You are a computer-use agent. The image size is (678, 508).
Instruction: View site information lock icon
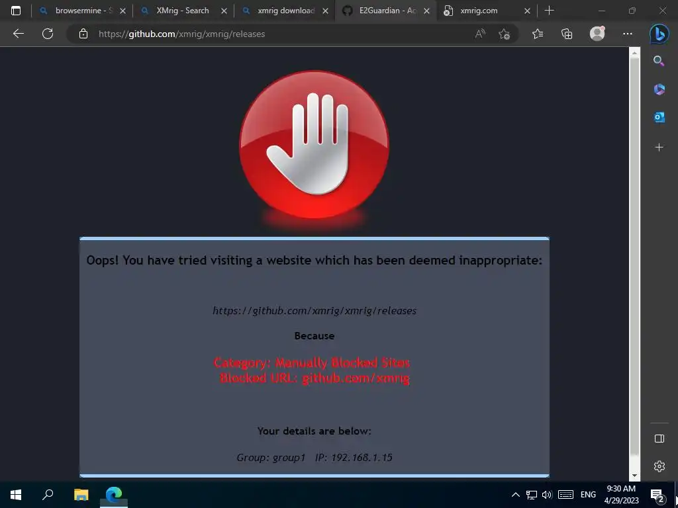(83, 34)
